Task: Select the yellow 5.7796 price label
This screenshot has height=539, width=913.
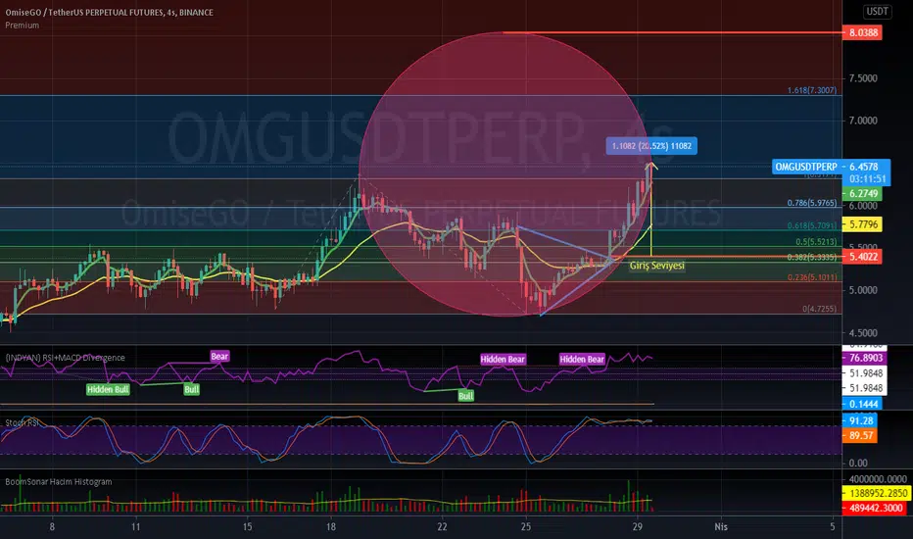Action: click(862, 224)
